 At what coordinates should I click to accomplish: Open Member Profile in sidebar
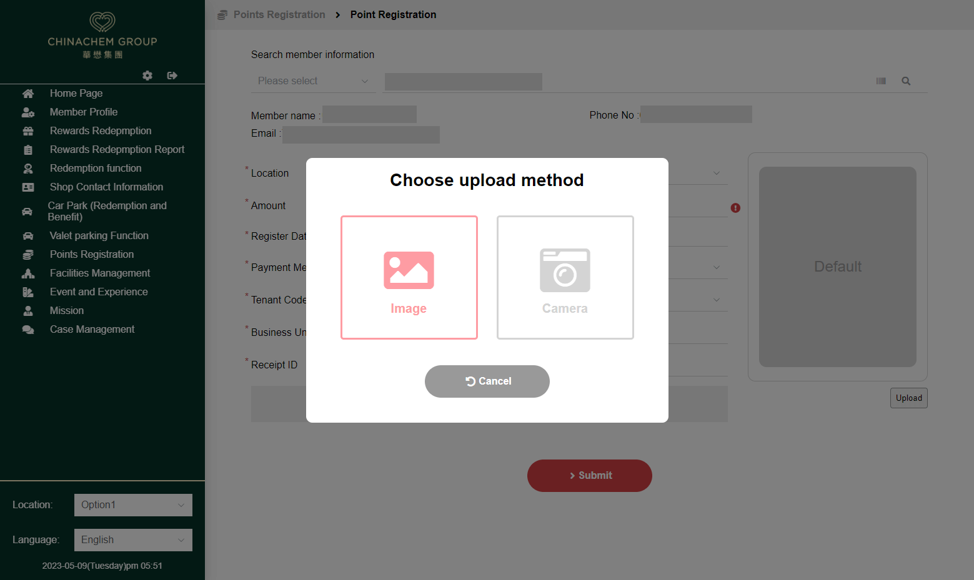(84, 112)
